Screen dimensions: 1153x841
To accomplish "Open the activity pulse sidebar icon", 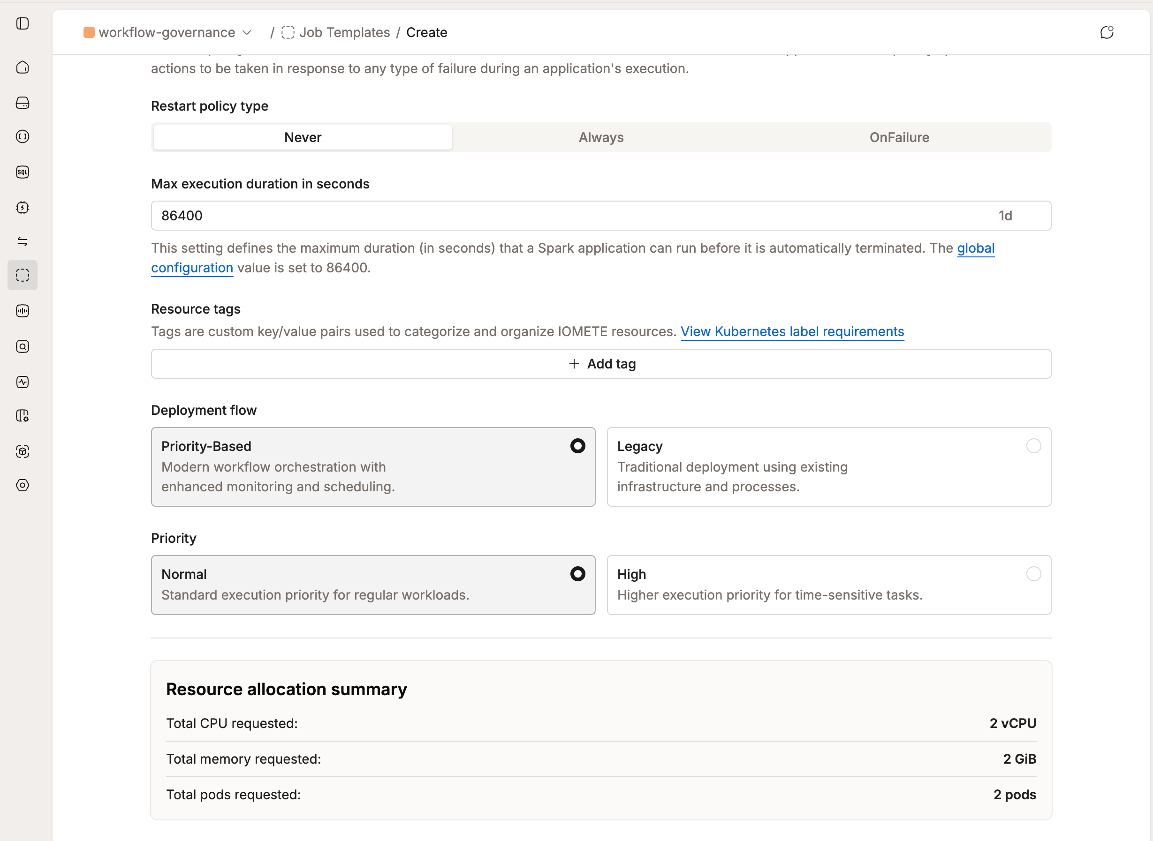I will click(23, 383).
